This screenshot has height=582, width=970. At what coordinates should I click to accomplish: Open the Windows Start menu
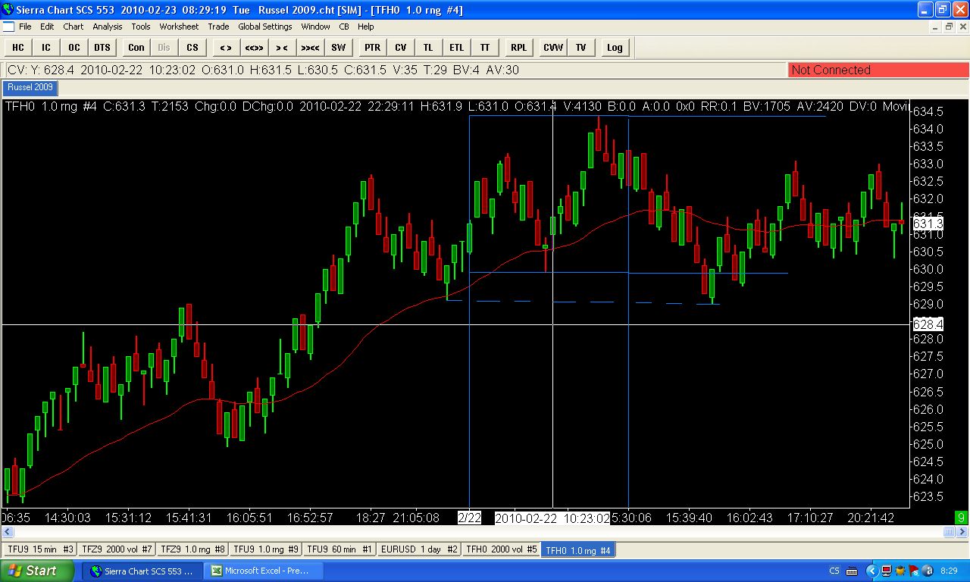tap(37, 571)
